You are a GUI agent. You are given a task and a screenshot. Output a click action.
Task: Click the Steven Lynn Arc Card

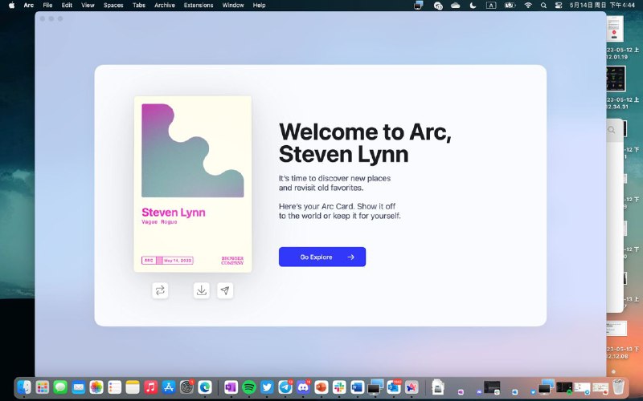(193, 184)
